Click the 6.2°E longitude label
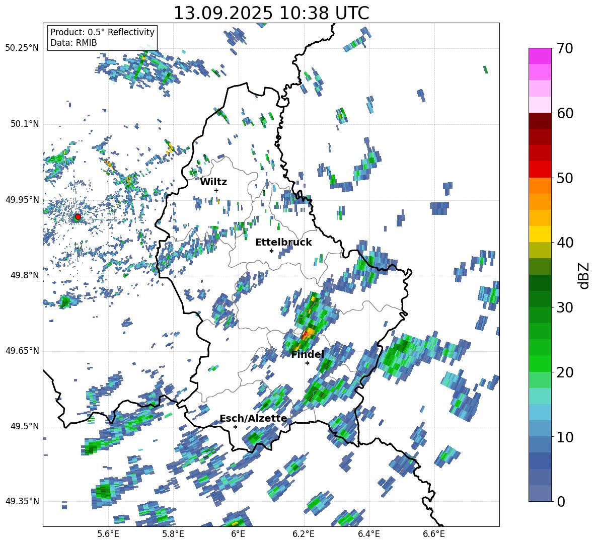The height and width of the screenshot is (544, 596). click(304, 534)
